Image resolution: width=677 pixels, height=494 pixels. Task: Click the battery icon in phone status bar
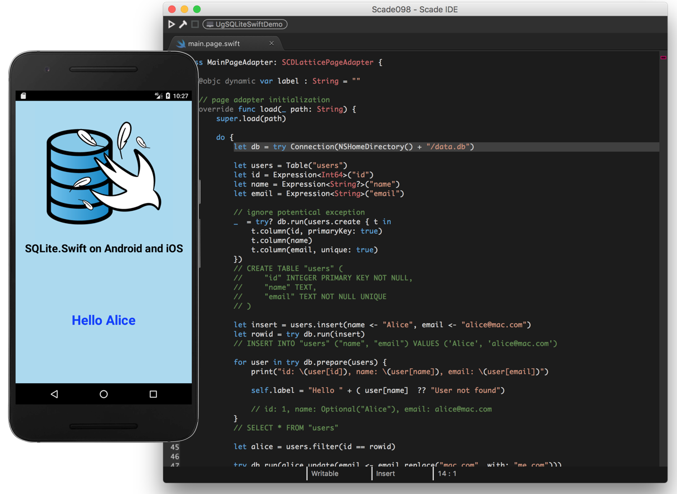click(168, 96)
